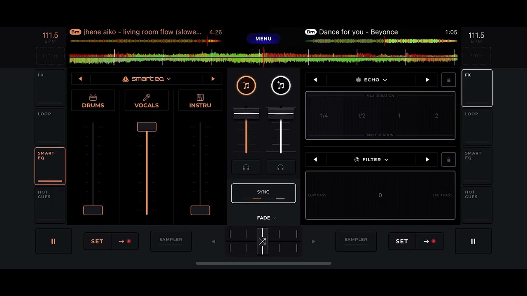Viewport: 527px width, 296px height.
Task: Toggle SYNC between decks
Action: [x=263, y=193]
